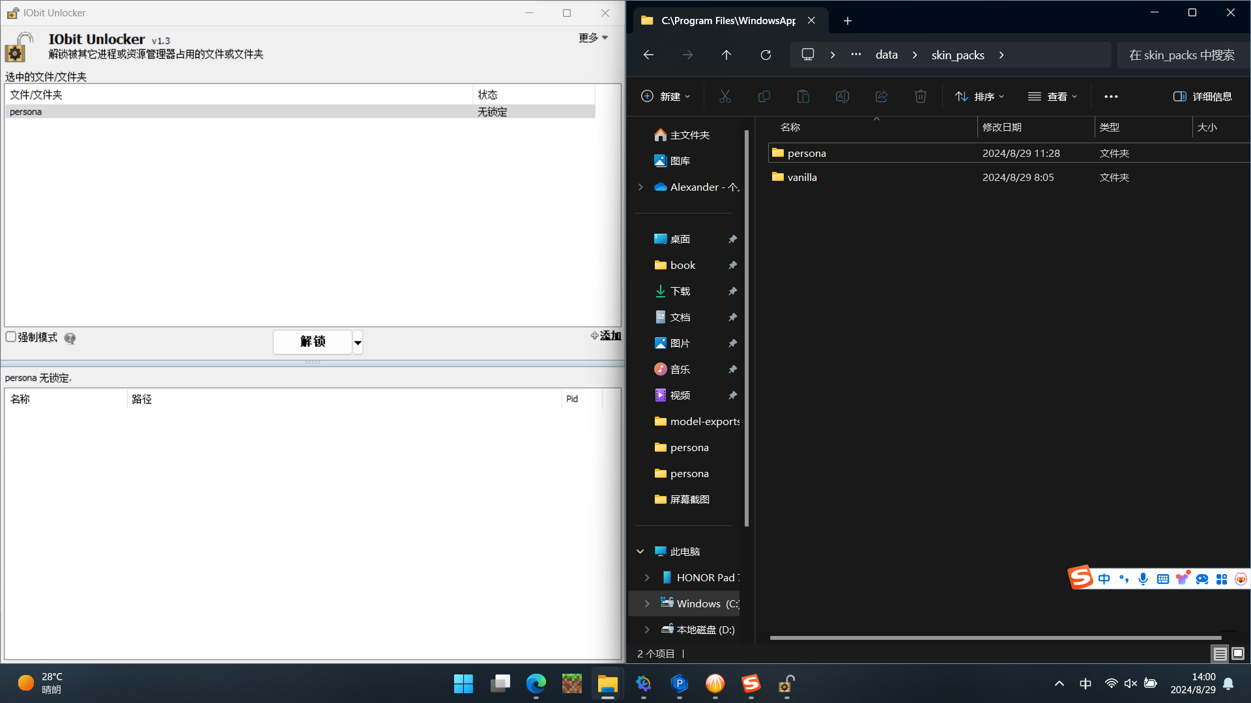The image size is (1251, 703).
Task: Click the Share icon in Explorer toolbar
Action: pos(881,96)
